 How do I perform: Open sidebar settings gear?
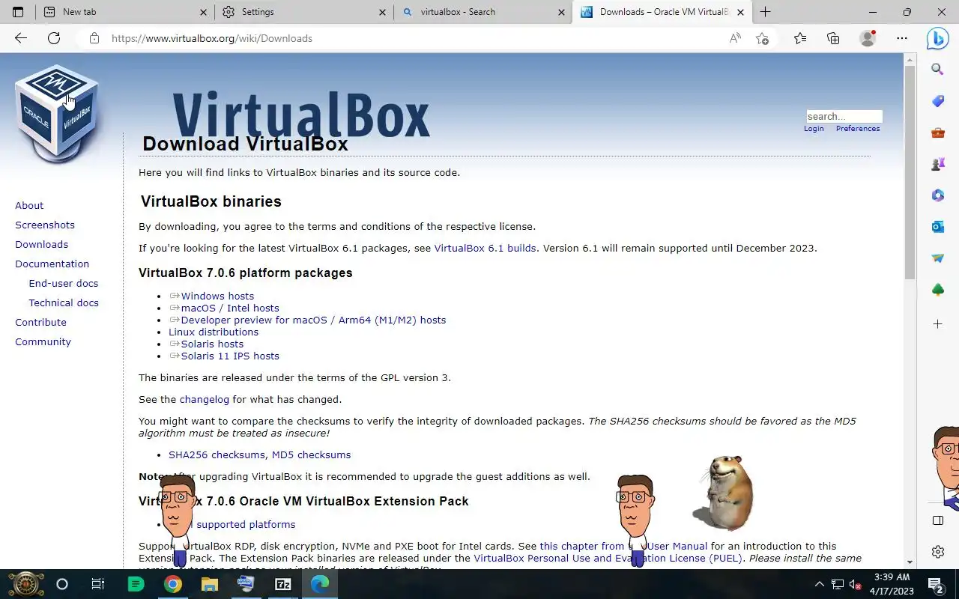tap(937, 552)
